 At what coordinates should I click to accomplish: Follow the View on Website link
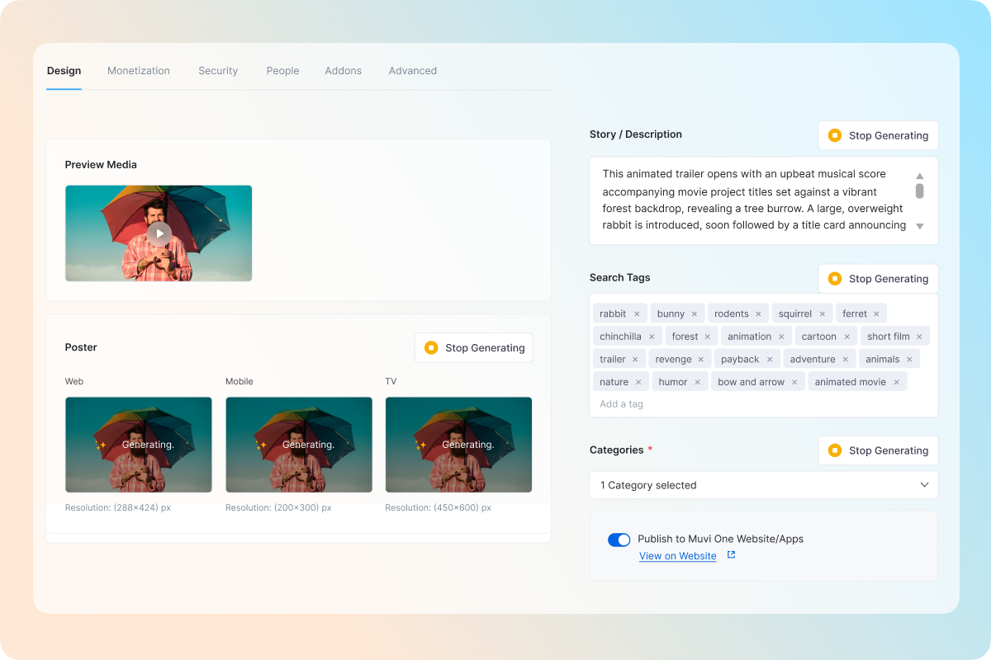tap(678, 556)
